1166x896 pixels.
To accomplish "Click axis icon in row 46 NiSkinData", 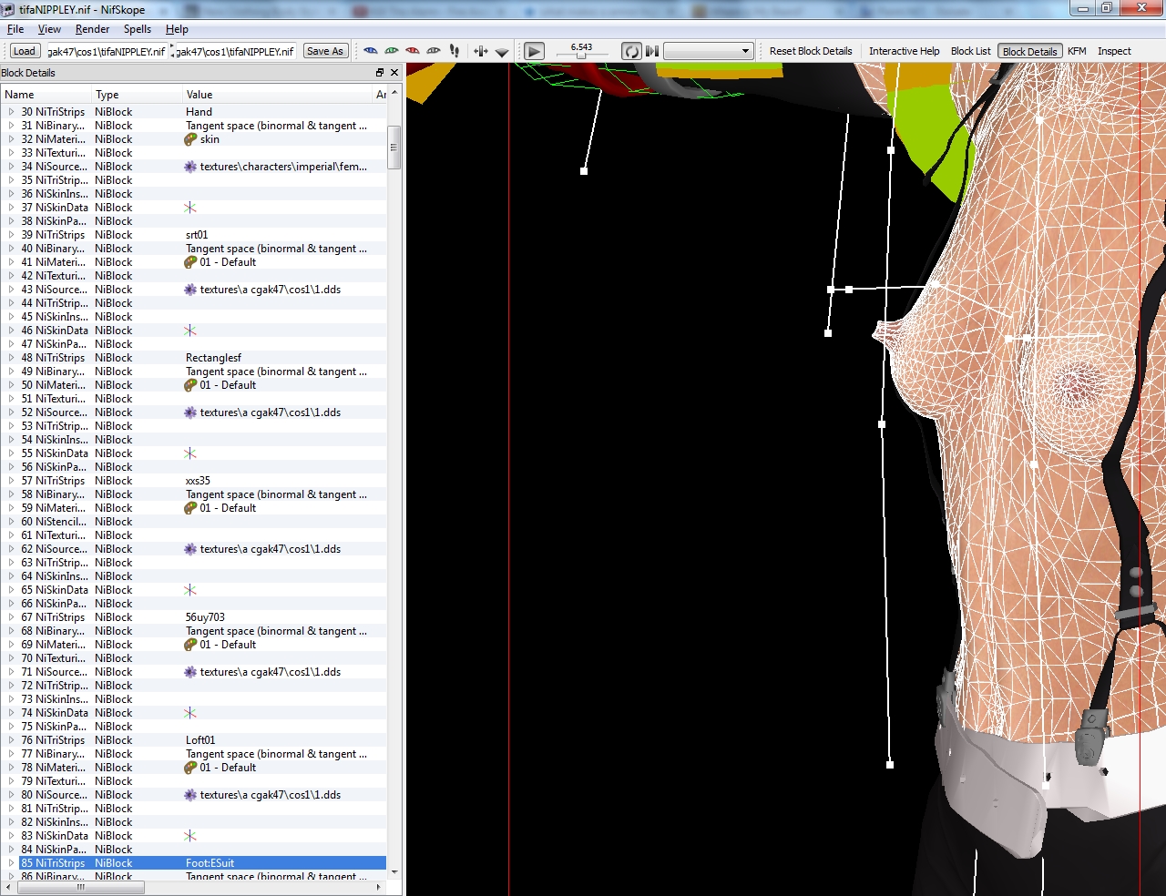I will pyautogui.click(x=190, y=331).
